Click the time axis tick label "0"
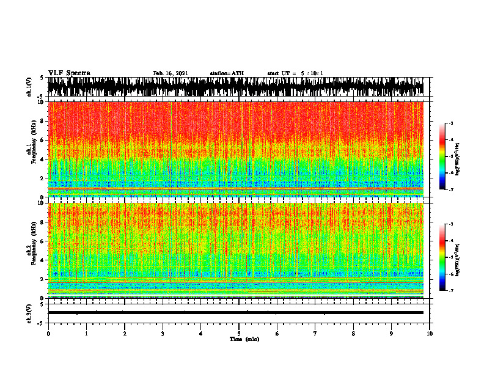 coord(48,334)
